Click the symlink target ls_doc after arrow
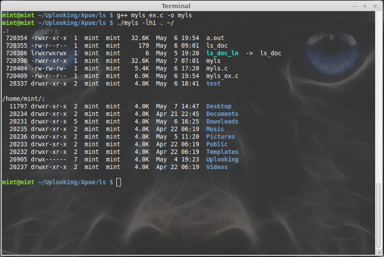The width and height of the screenshot is (384, 257). [271, 53]
